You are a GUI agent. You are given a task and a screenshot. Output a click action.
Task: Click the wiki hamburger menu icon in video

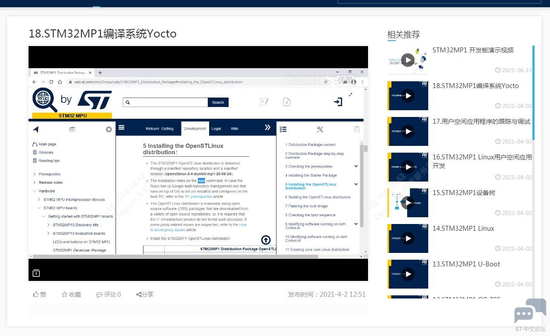tap(121, 128)
